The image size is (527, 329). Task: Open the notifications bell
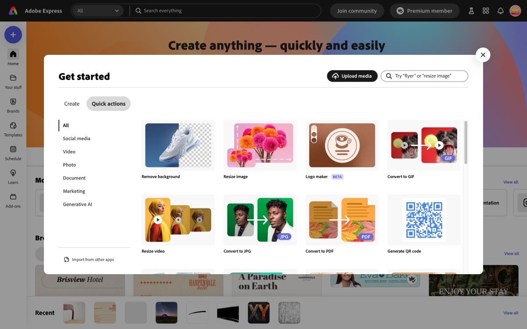pos(500,11)
